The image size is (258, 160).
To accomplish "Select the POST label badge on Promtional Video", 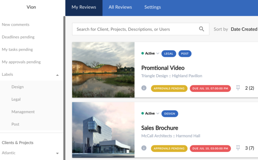I will point(185,53).
